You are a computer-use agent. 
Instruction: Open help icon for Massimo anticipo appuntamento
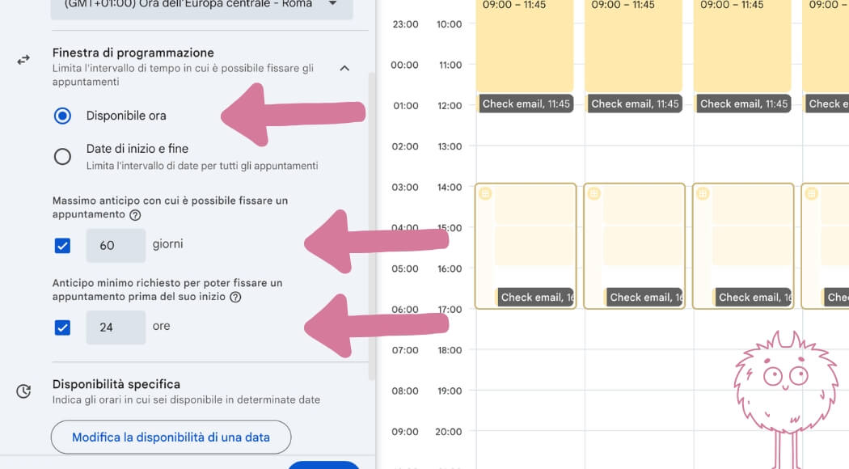click(135, 215)
